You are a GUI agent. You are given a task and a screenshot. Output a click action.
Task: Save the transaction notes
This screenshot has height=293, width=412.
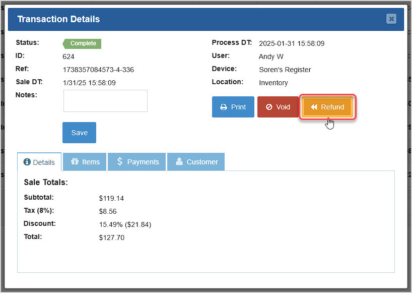pyautogui.click(x=79, y=132)
